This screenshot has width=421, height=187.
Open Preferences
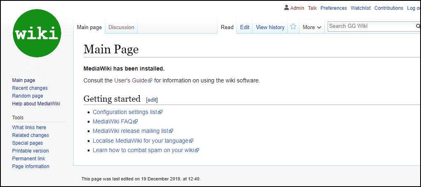tap(334, 8)
